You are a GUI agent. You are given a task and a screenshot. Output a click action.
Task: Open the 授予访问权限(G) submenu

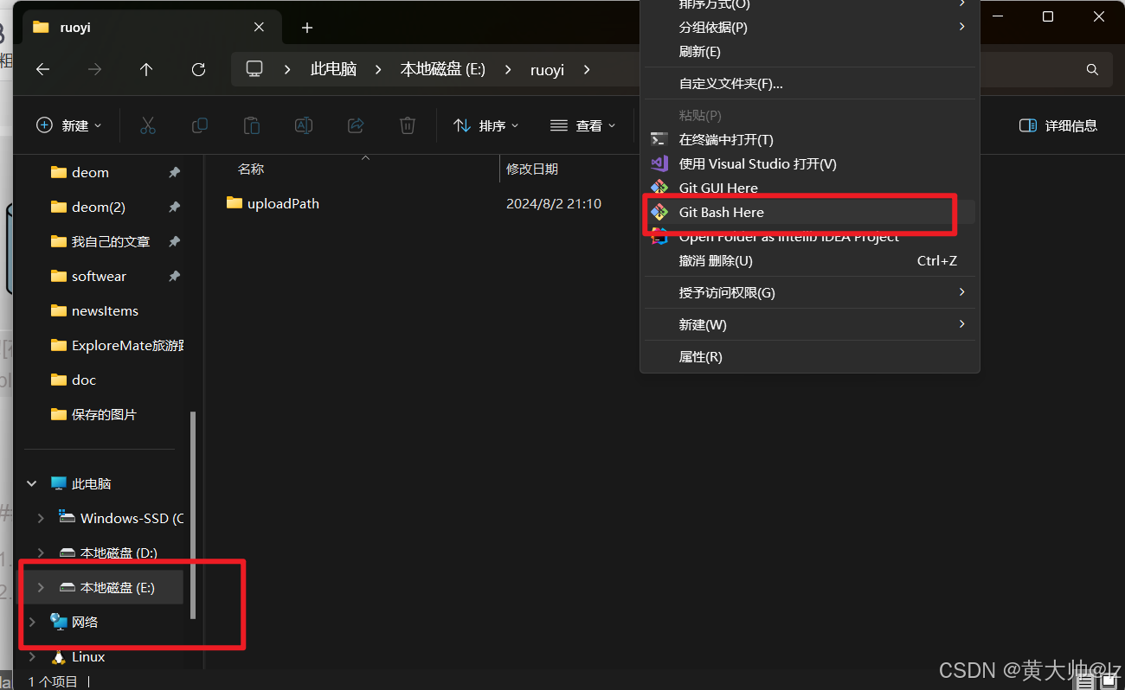coord(809,292)
